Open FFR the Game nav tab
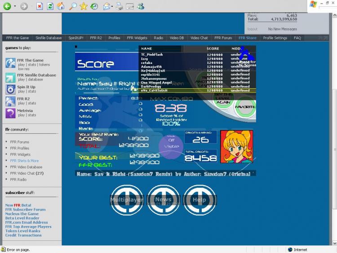337x253 pixels. [18, 38]
